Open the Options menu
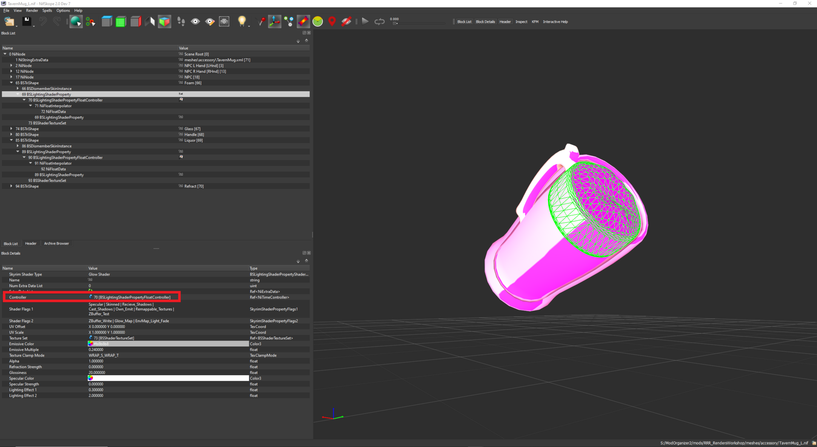This screenshot has height=447, width=817. click(x=63, y=10)
